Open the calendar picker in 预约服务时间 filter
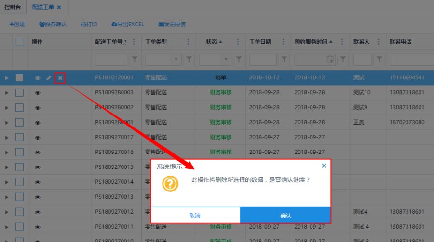The width and height of the screenshot is (434, 242). coord(330,59)
